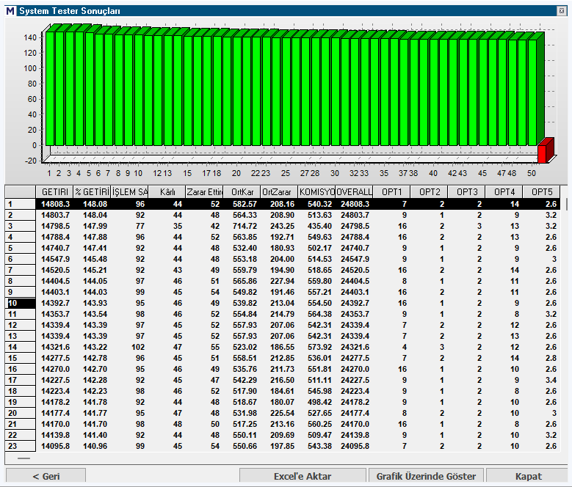Click the İŞLEM SA column header
Image resolution: width=572 pixels, height=487 pixels.
(x=129, y=192)
